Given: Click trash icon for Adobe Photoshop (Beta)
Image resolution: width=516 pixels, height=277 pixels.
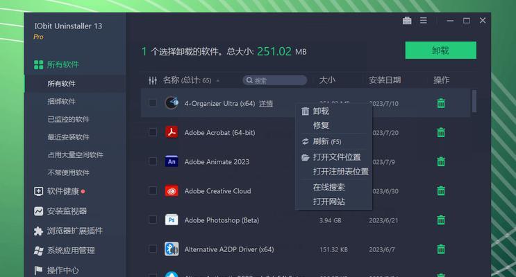Looking at the screenshot, I should coord(441,220).
